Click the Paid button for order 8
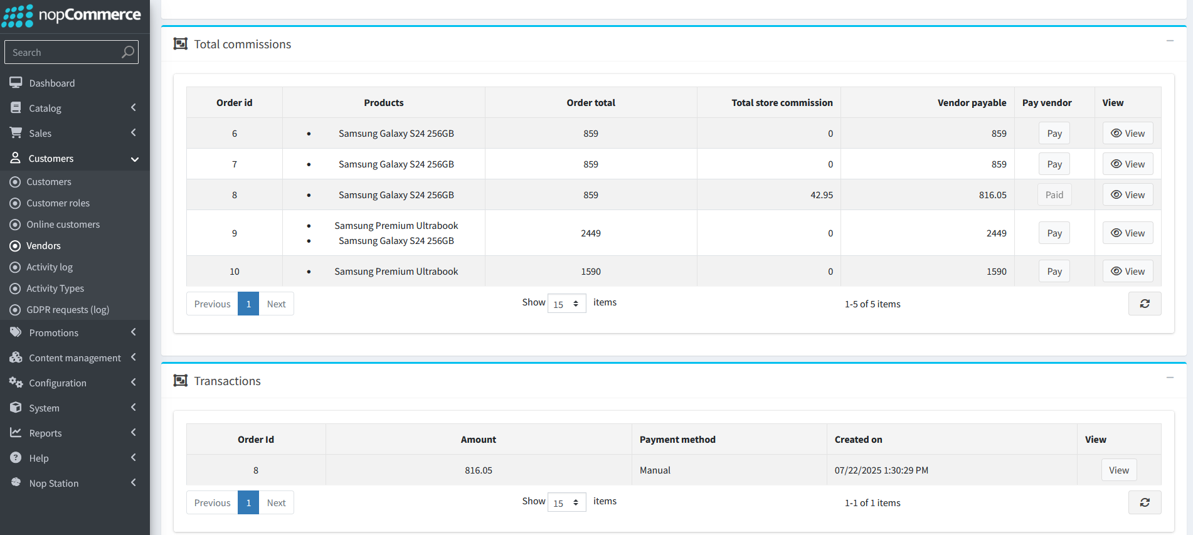The image size is (1193, 535). pos(1054,195)
